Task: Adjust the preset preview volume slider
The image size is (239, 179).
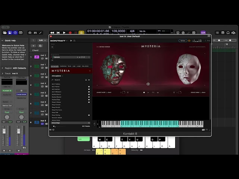Action: pos(60,126)
